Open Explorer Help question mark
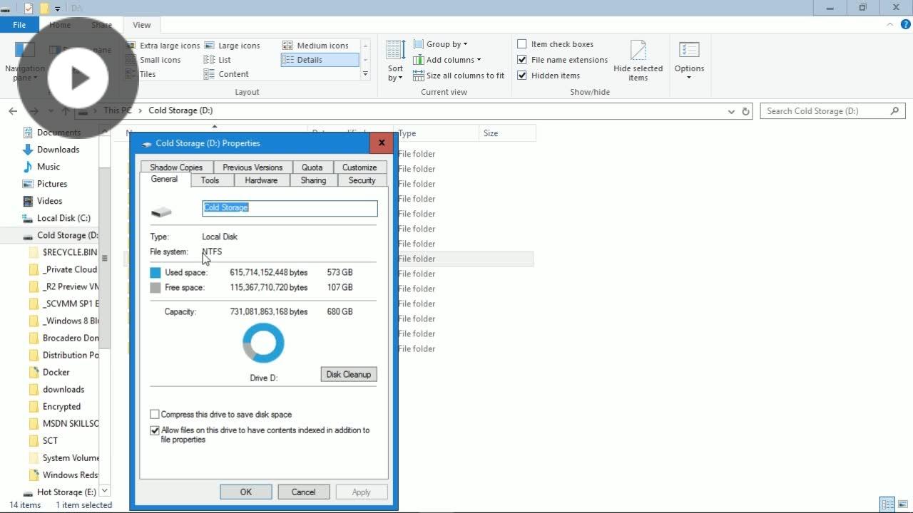 coord(907,25)
